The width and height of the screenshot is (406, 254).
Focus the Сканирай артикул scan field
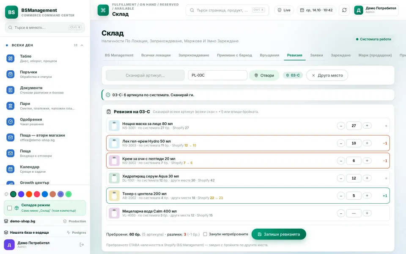click(145, 75)
